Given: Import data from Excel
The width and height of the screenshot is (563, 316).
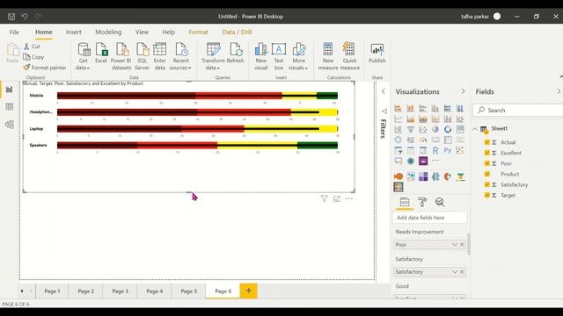Looking at the screenshot, I should [x=101, y=53].
